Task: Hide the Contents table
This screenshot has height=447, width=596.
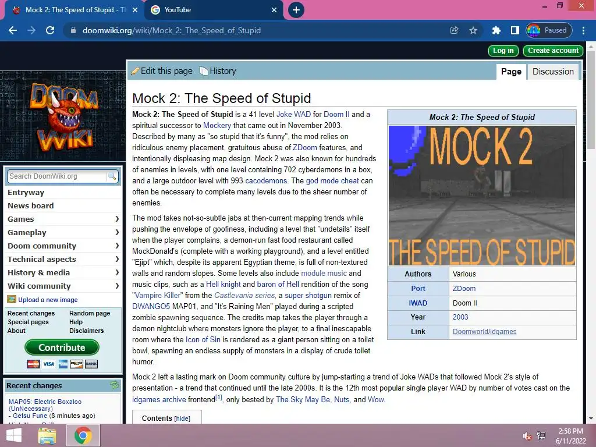Action: coord(182,418)
